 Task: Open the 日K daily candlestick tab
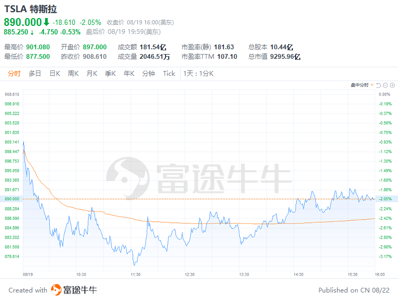pyautogui.click(x=55, y=74)
